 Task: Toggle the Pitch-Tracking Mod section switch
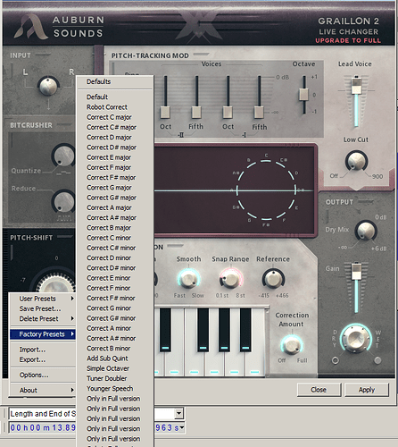point(202,55)
